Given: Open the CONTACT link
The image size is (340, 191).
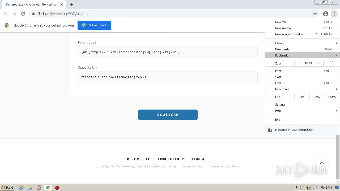Looking at the screenshot, I should [x=200, y=159].
